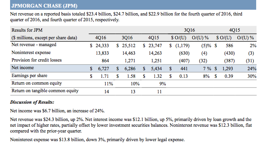This screenshot has width=267, height=144.
Task: Click the 'Return on common equity' row label
Action: [36, 83]
